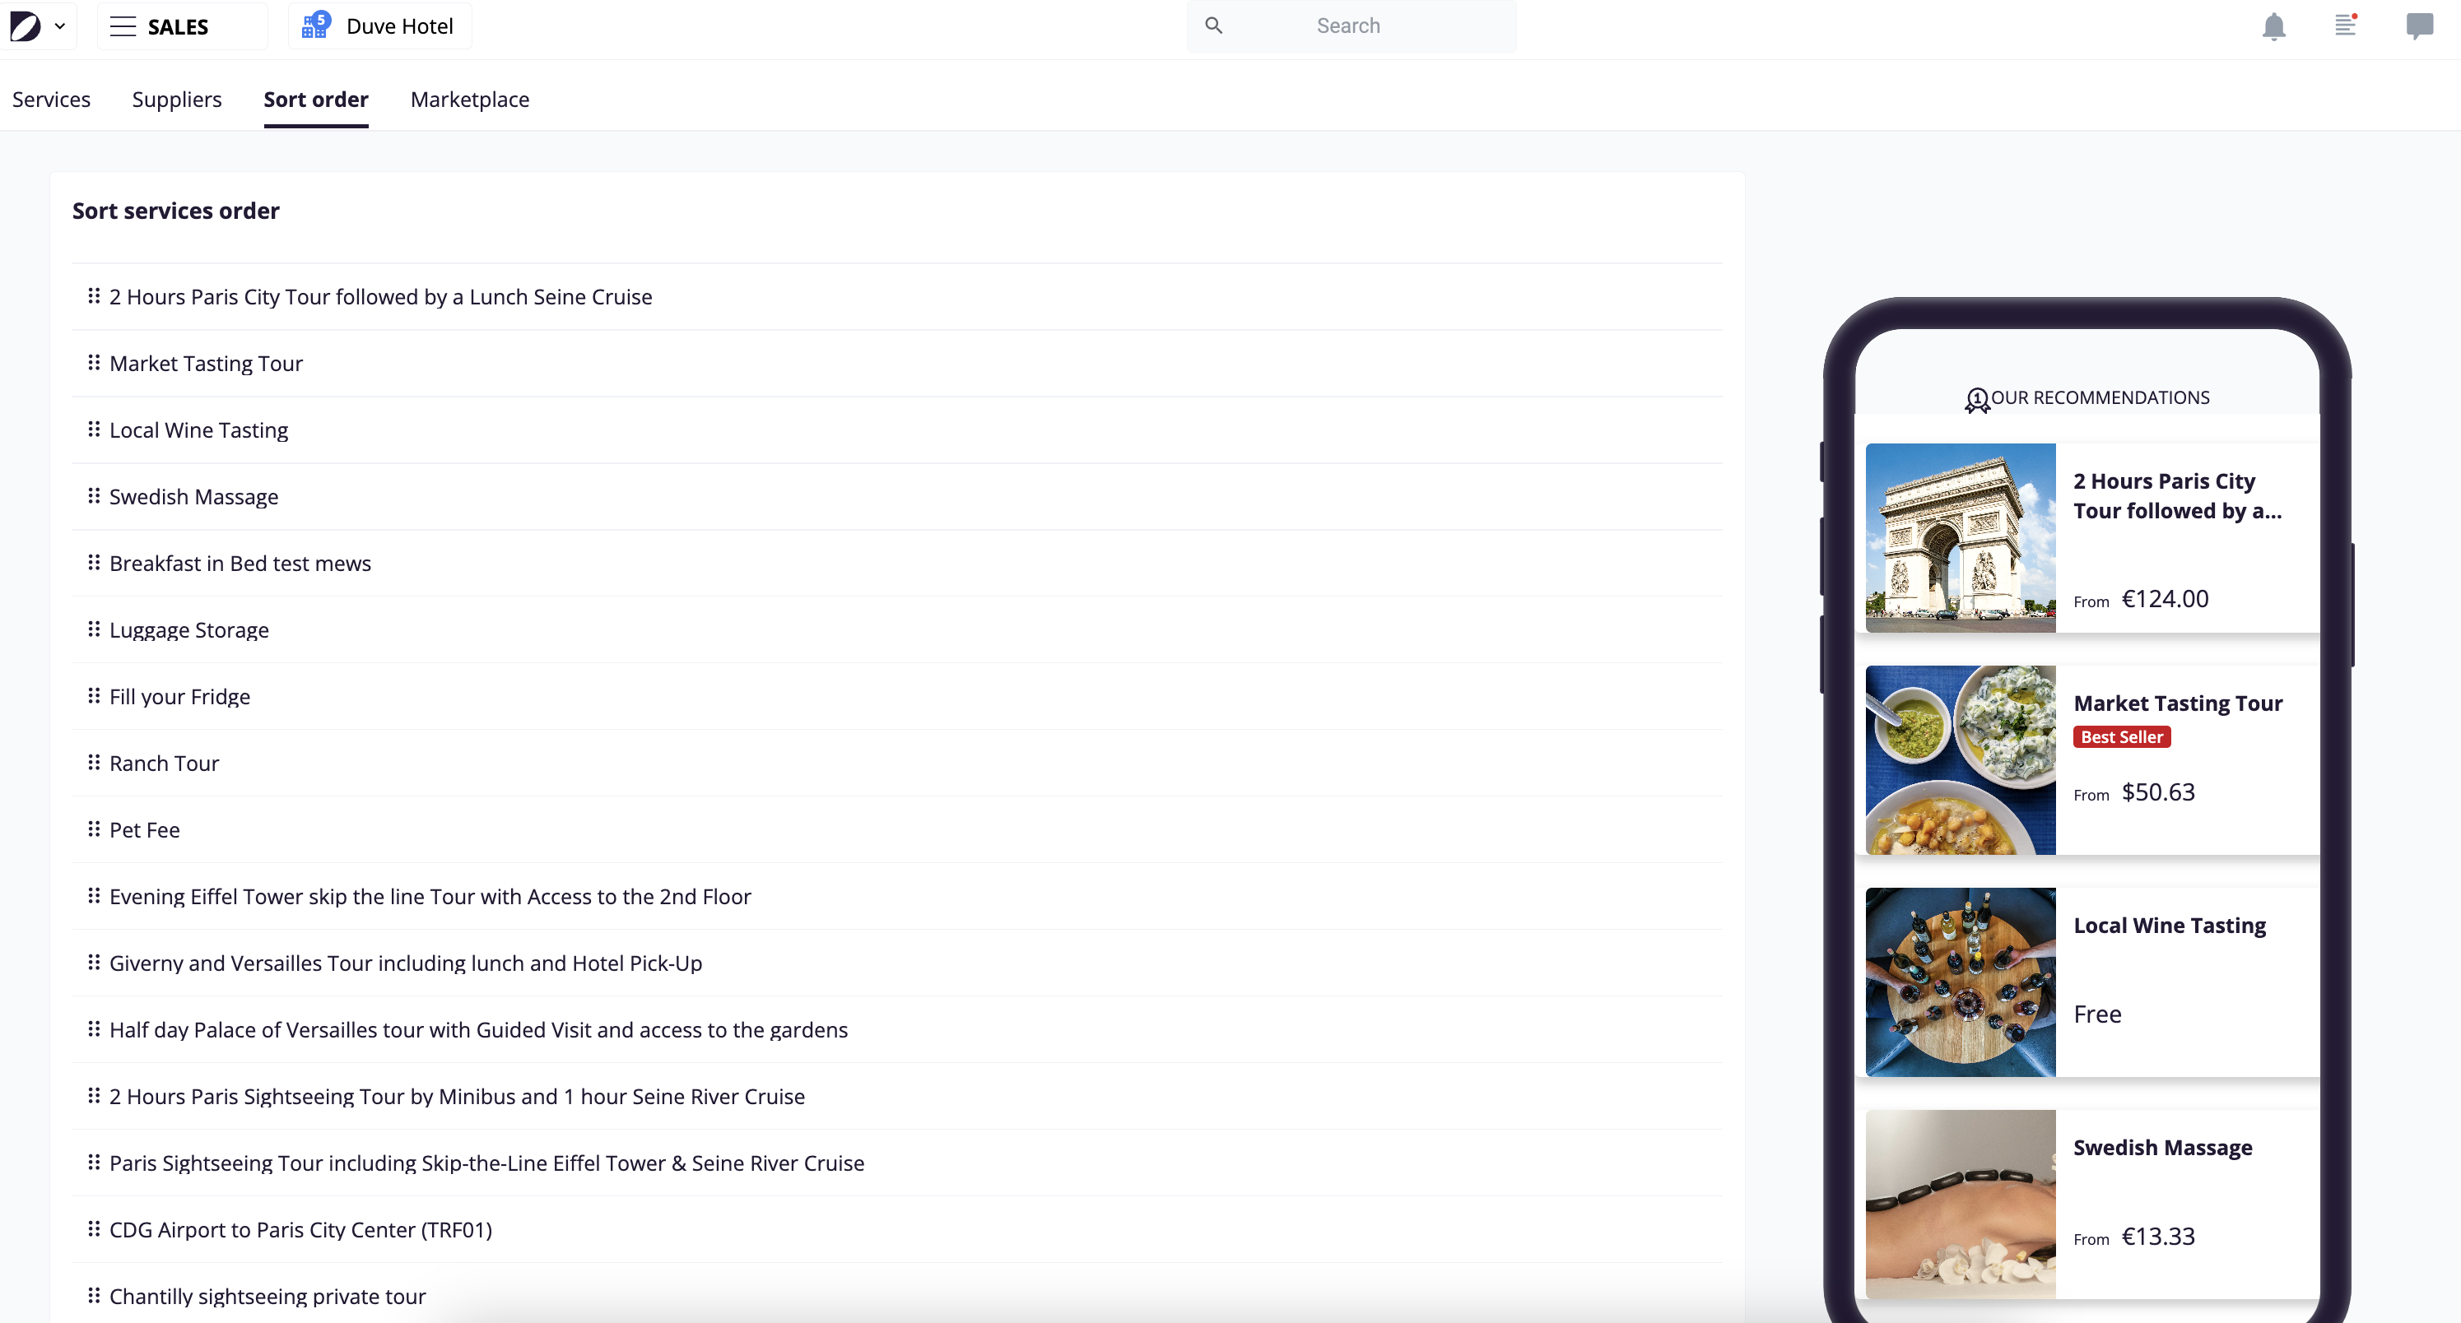Click the Market Tasting Tour food thumbnail
2461x1323 pixels.
[x=1961, y=760]
